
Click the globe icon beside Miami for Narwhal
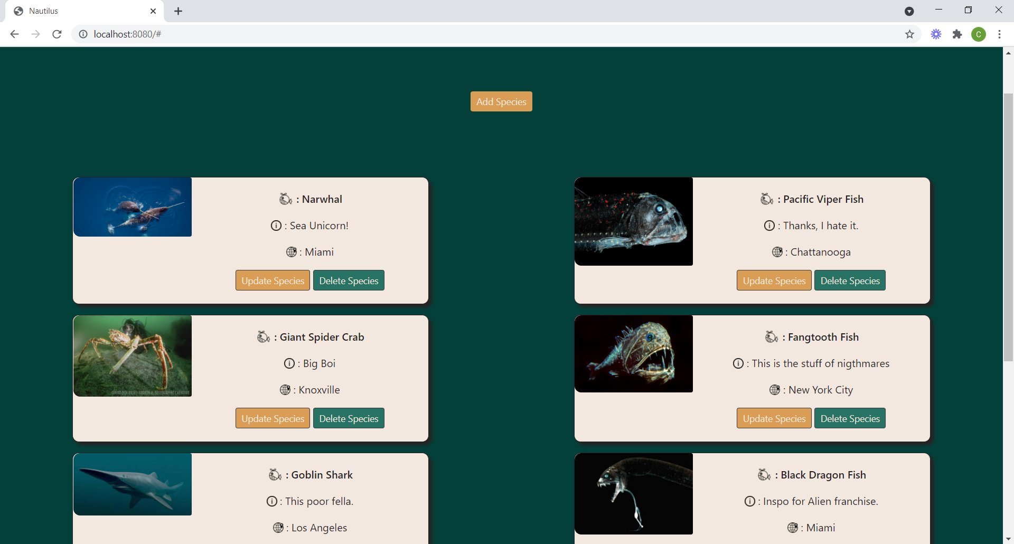tap(292, 252)
